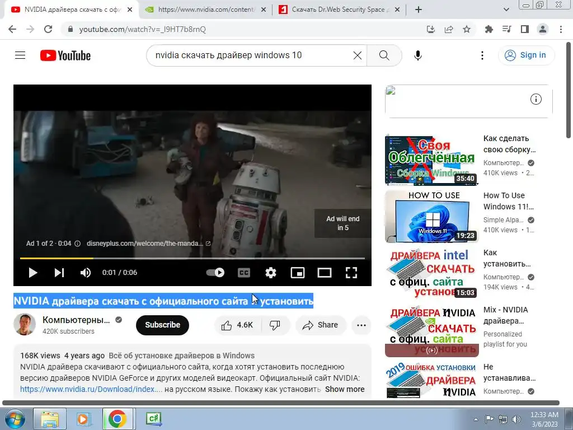This screenshot has width=573, height=430.
Task: Switch to theater mode icon
Action: point(325,273)
